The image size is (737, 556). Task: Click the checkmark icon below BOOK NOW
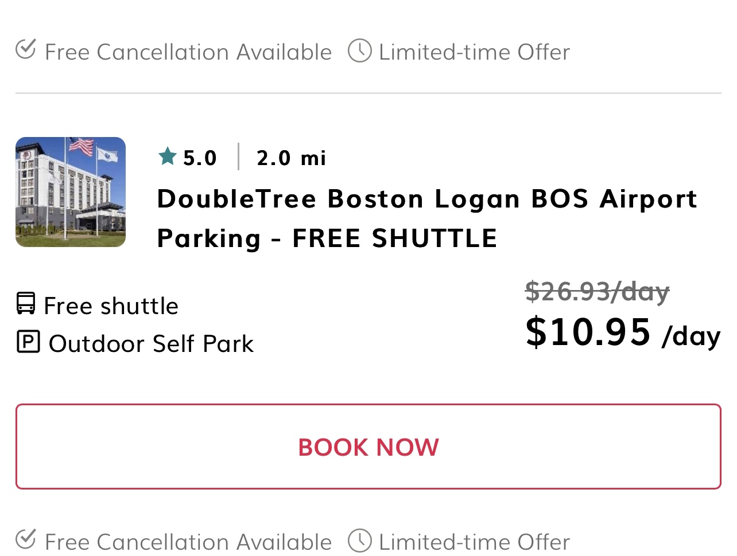(26, 539)
